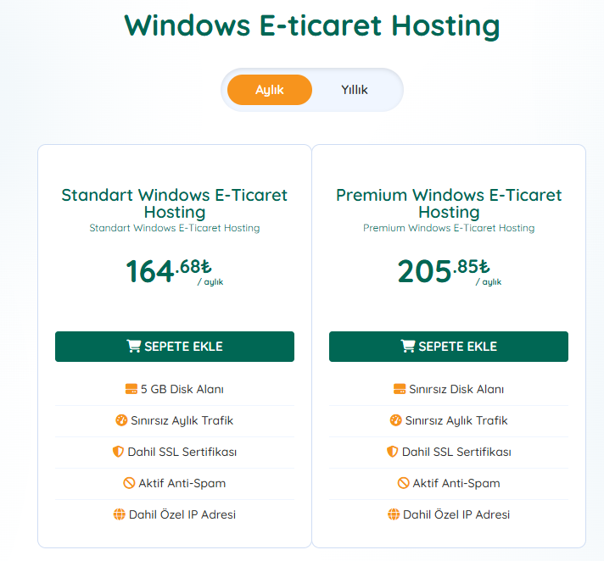Click the cart icon on Premium SEPETE EKLE
The image size is (604, 561).
tap(408, 346)
